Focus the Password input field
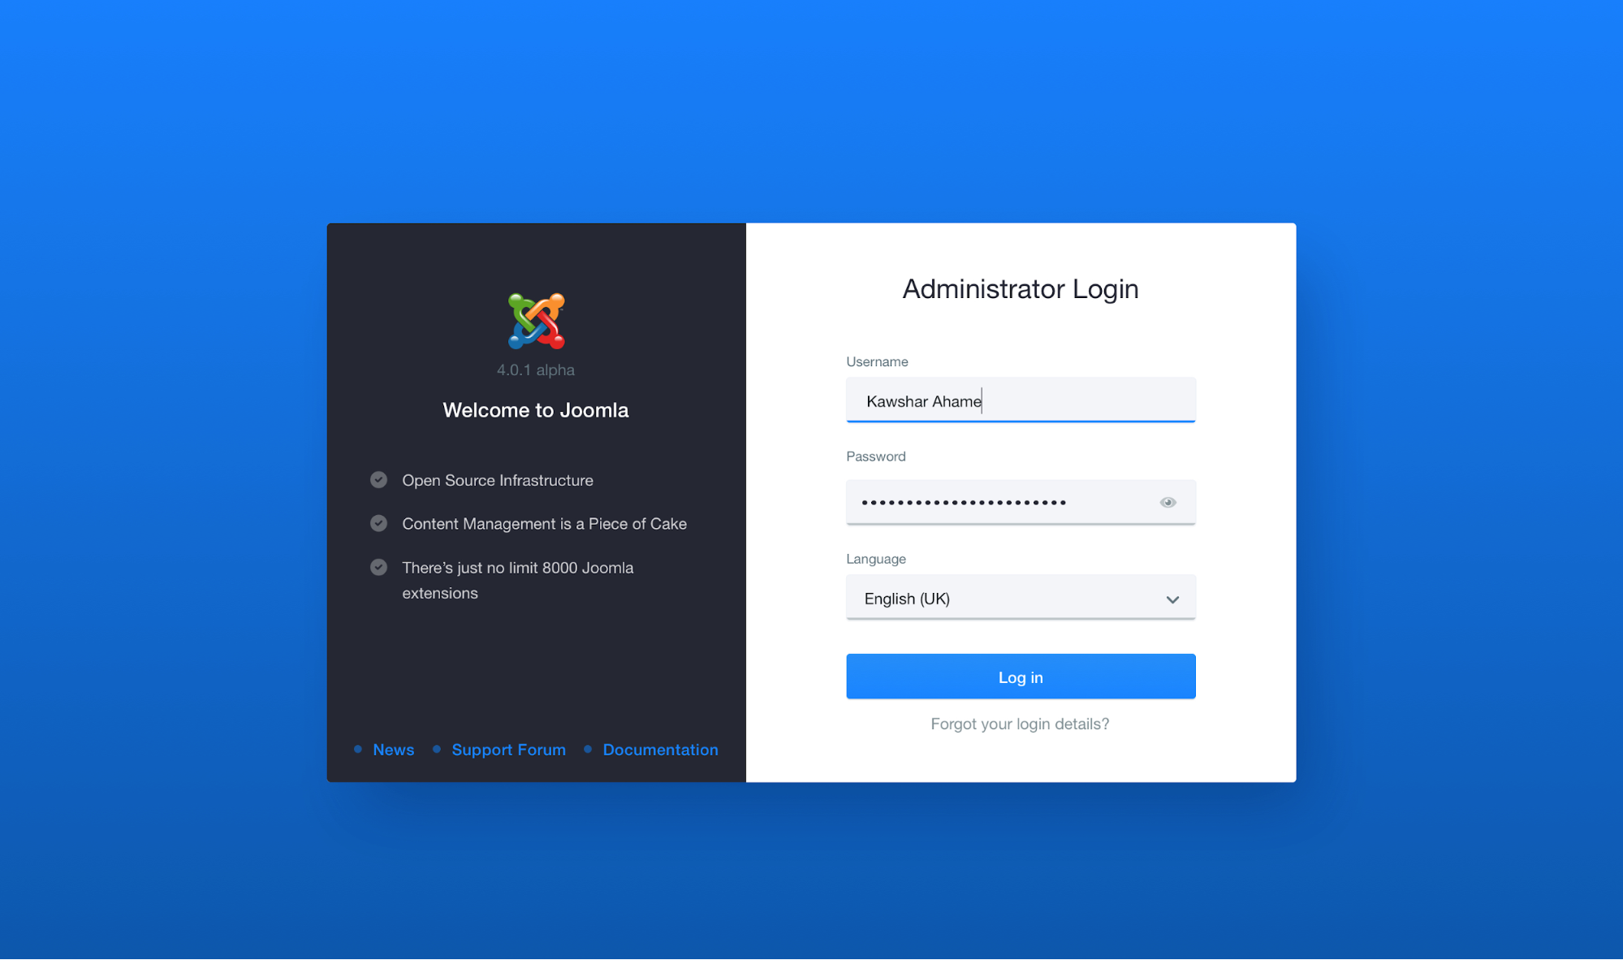1623x960 pixels. [x=1021, y=503]
